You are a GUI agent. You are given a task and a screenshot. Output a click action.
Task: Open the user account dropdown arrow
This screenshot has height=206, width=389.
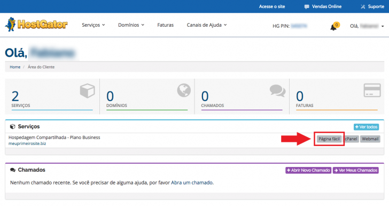383,26
